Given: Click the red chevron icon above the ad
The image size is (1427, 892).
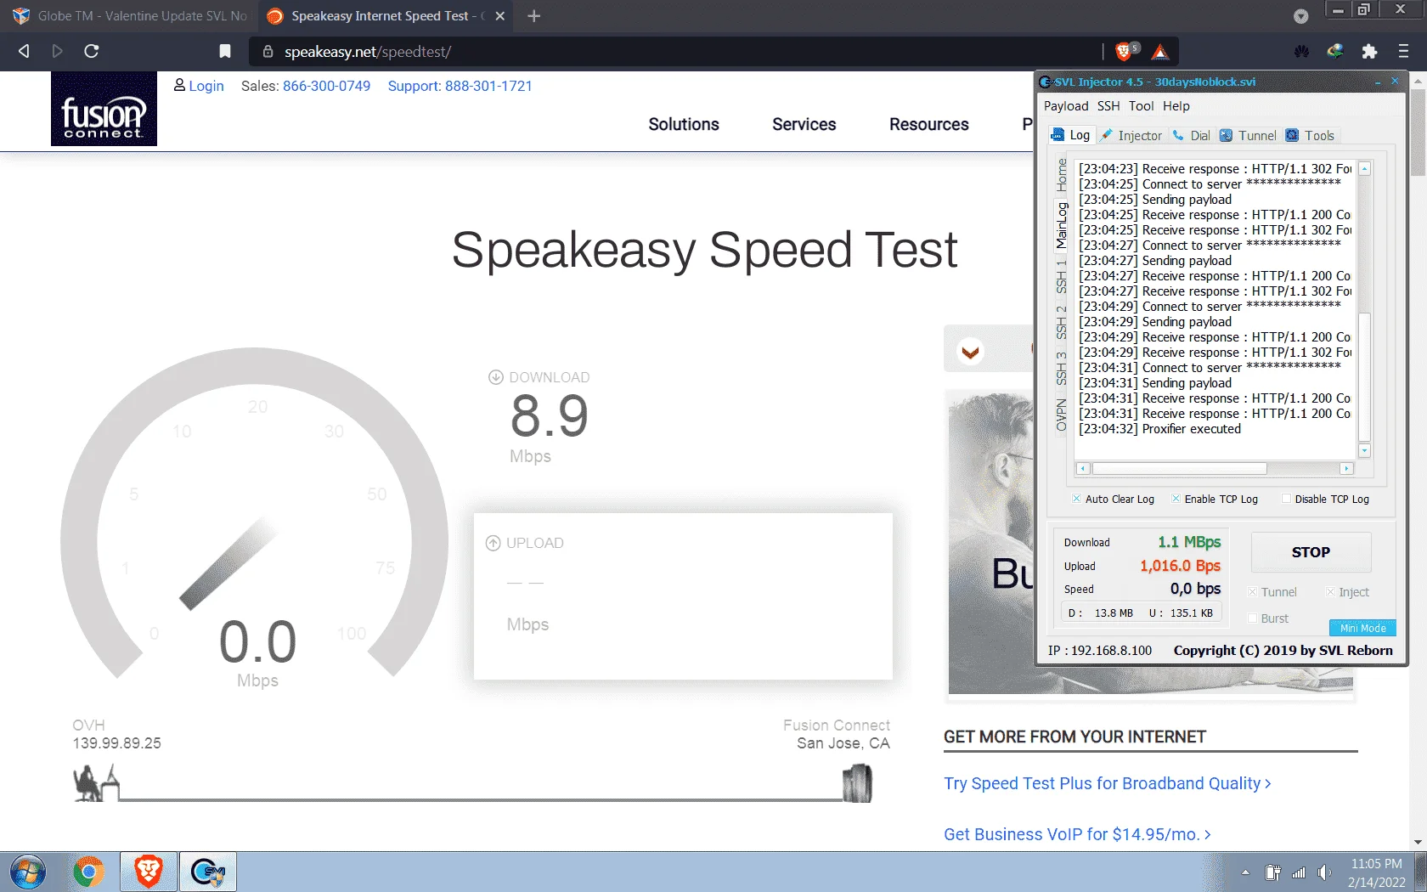Looking at the screenshot, I should pyautogui.click(x=971, y=350).
